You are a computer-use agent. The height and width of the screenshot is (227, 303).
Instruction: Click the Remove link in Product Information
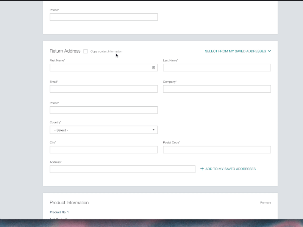coord(266,202)
